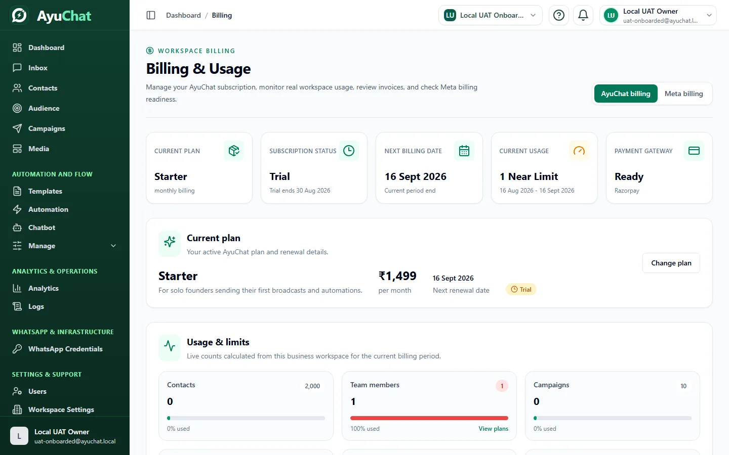Click the Current Plan package icon
Screen dimensions: 729x455
point(234,151)
